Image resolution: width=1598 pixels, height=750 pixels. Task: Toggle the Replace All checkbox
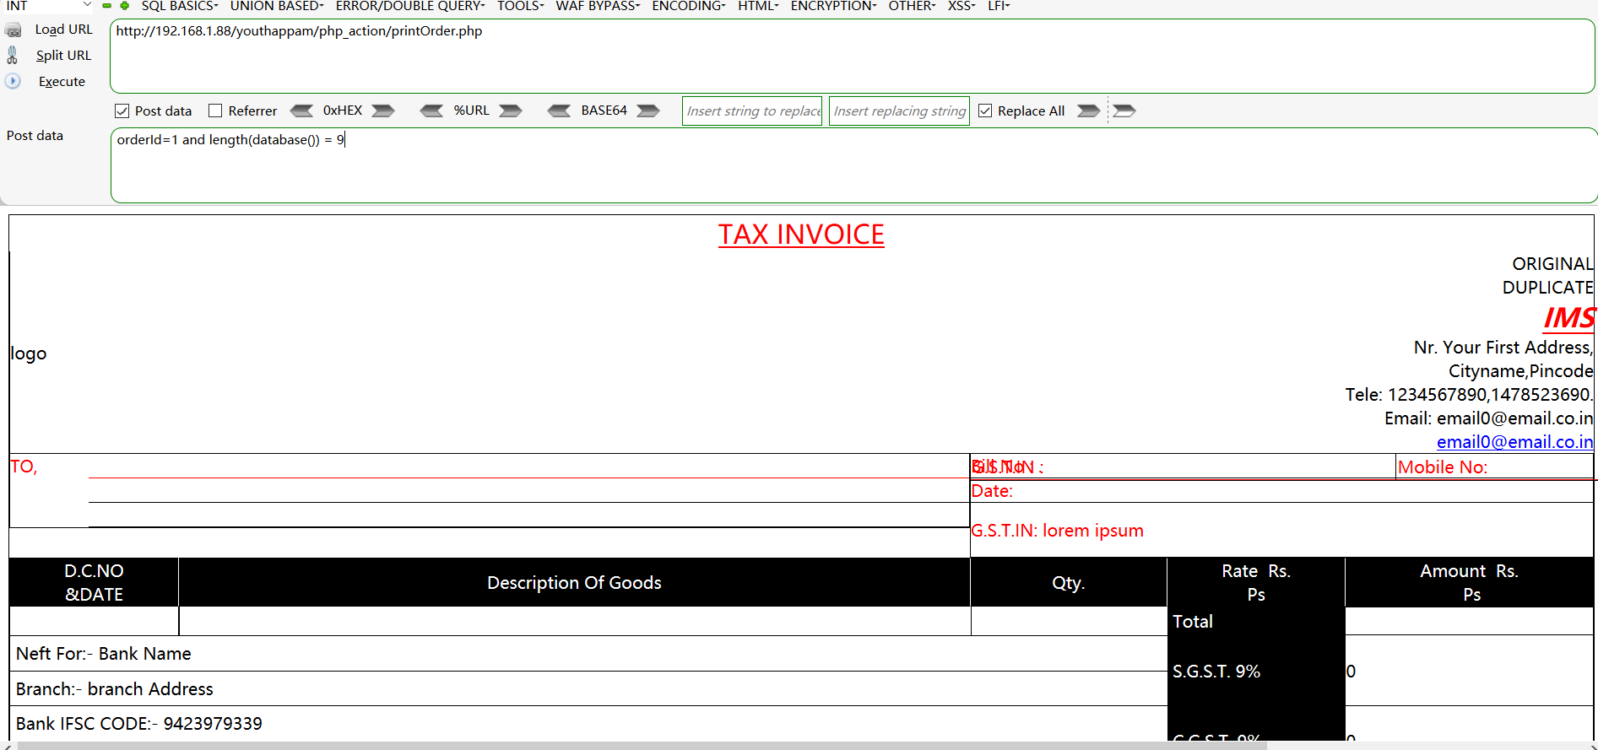[985, 111]
